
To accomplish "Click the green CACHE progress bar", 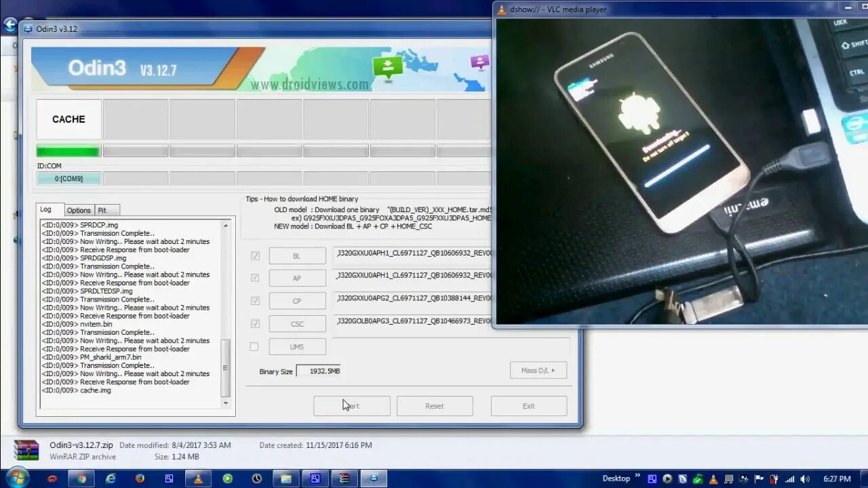I will coord(68,151).
